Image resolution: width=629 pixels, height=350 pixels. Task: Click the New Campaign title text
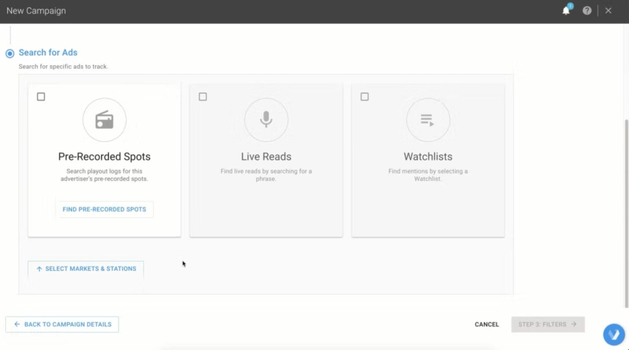pyautogui.click(x=36, y=11)
